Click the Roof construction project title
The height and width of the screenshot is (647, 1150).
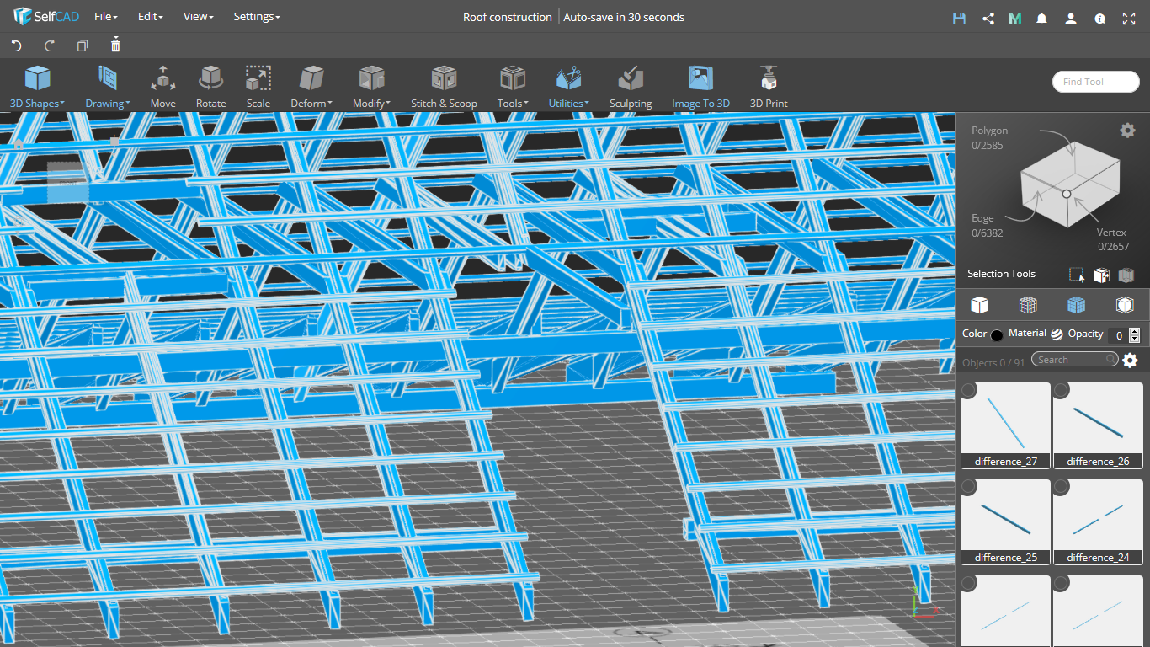pos(508,17)
